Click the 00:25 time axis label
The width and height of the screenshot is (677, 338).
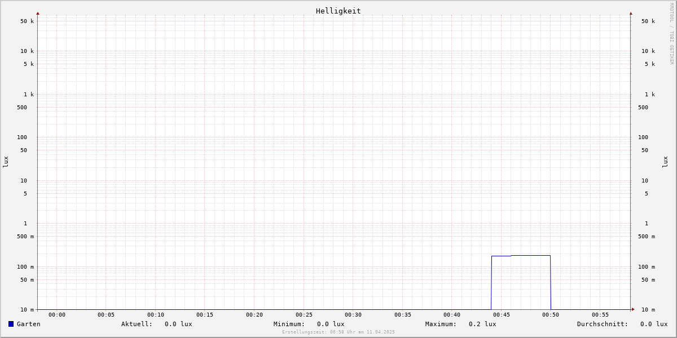pyautogui.click(x=304, y=315)
